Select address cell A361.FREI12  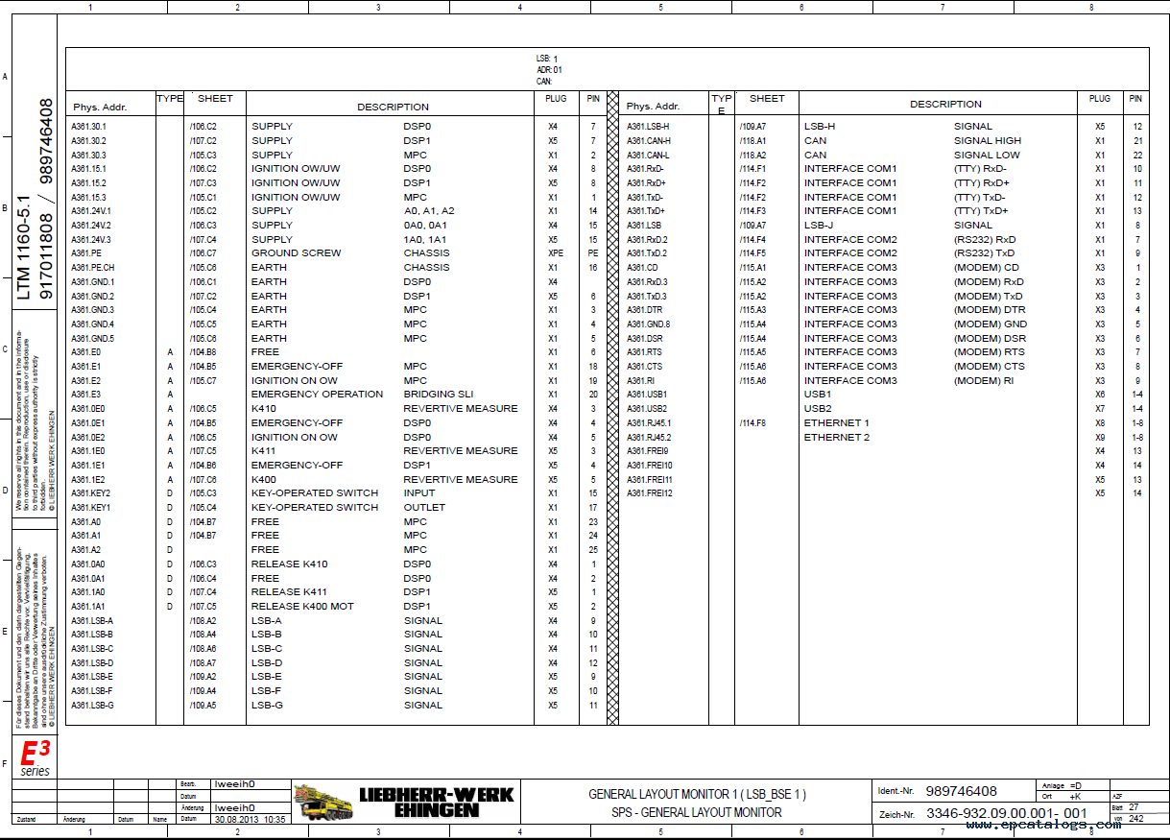649,493
